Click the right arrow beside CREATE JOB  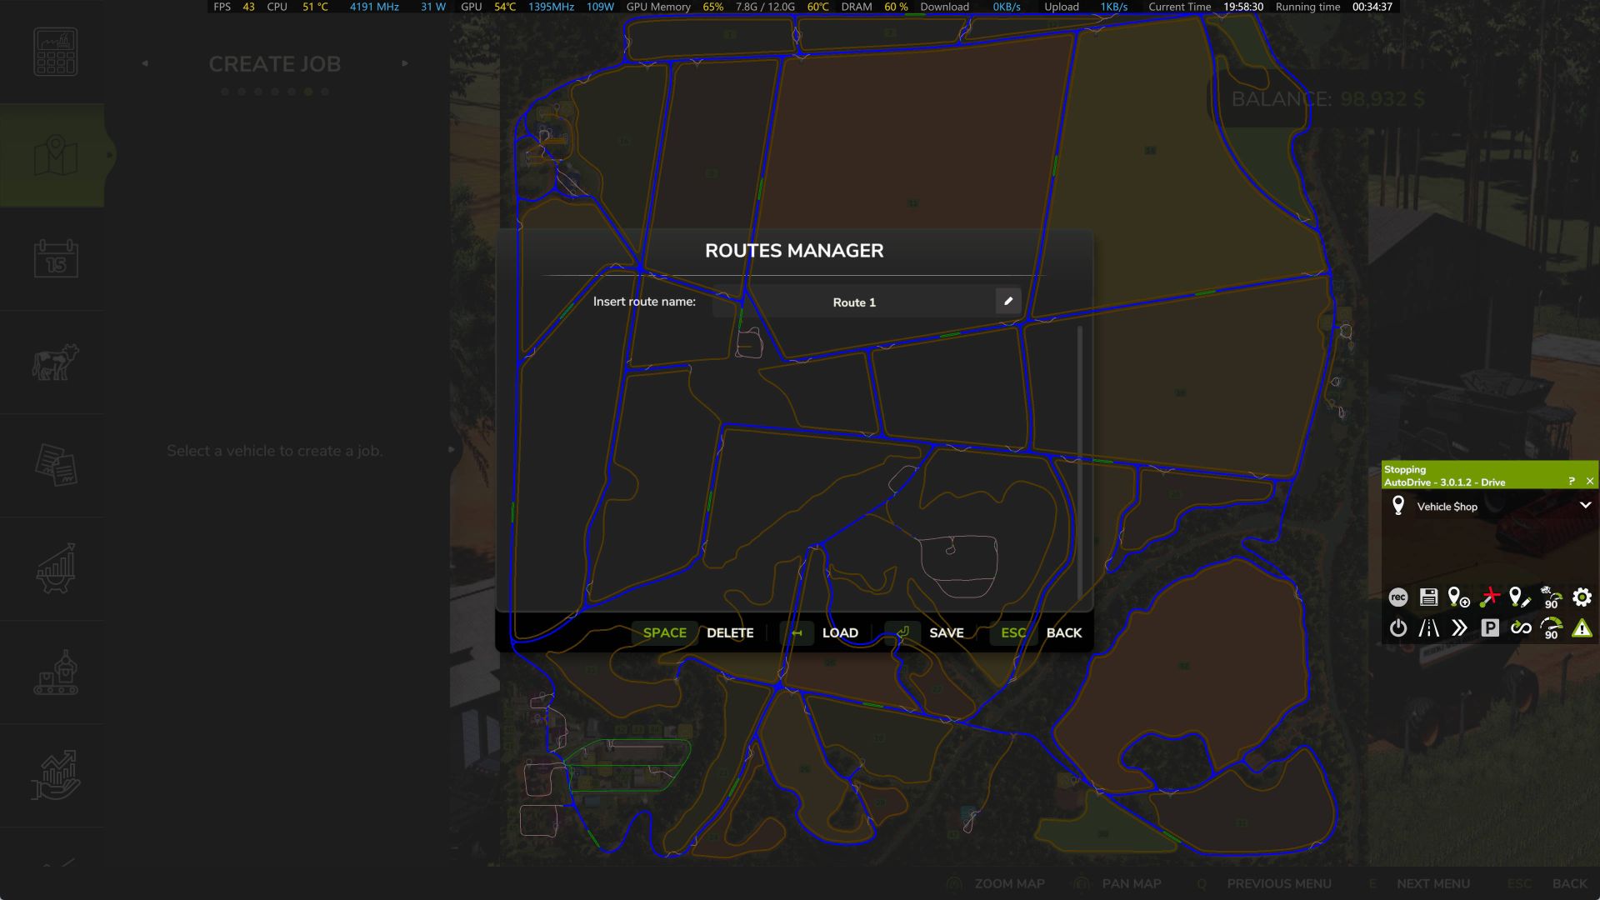click(x=405, y=63)
